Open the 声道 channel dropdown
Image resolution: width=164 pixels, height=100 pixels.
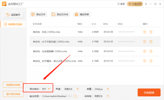click(71, 89)
